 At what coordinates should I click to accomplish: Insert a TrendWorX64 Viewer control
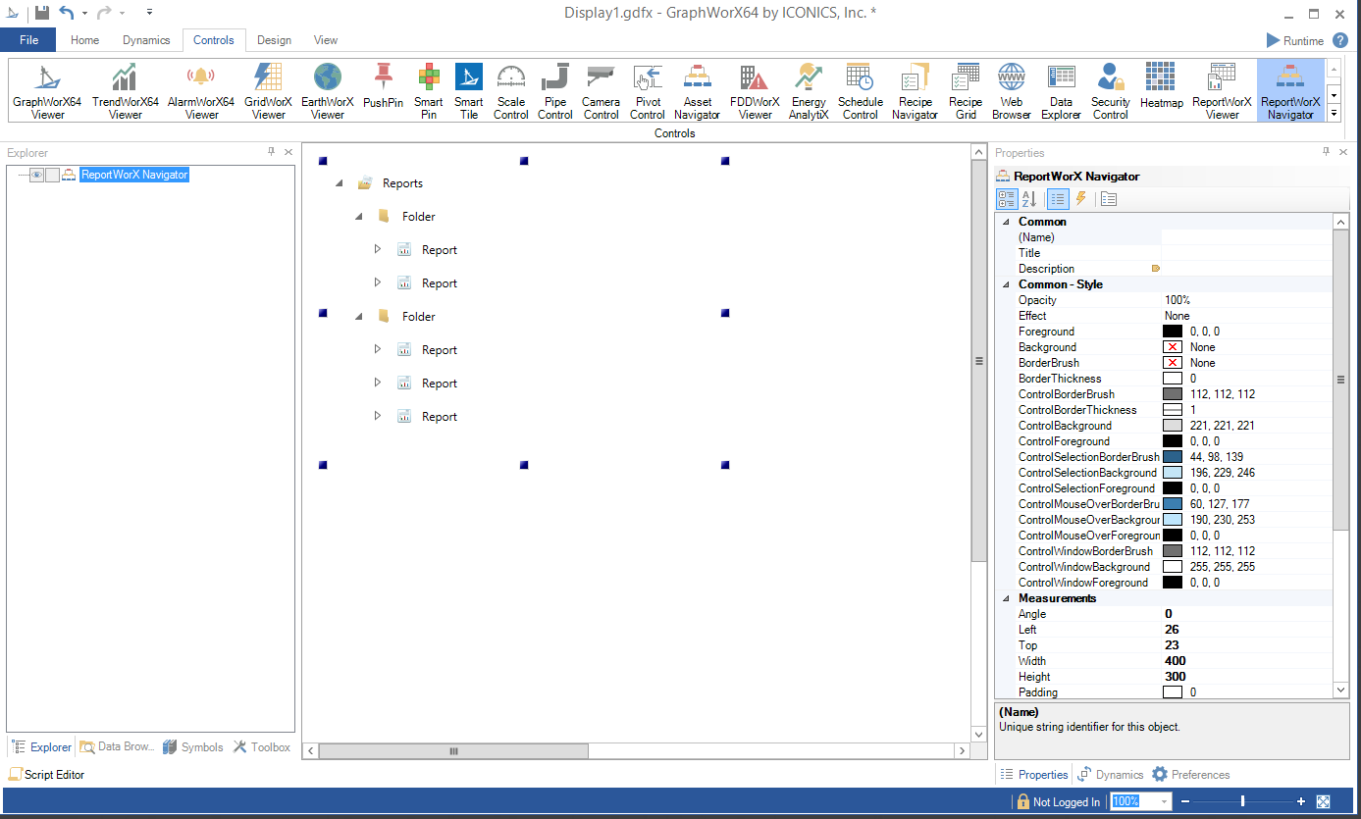click(125, 91)
